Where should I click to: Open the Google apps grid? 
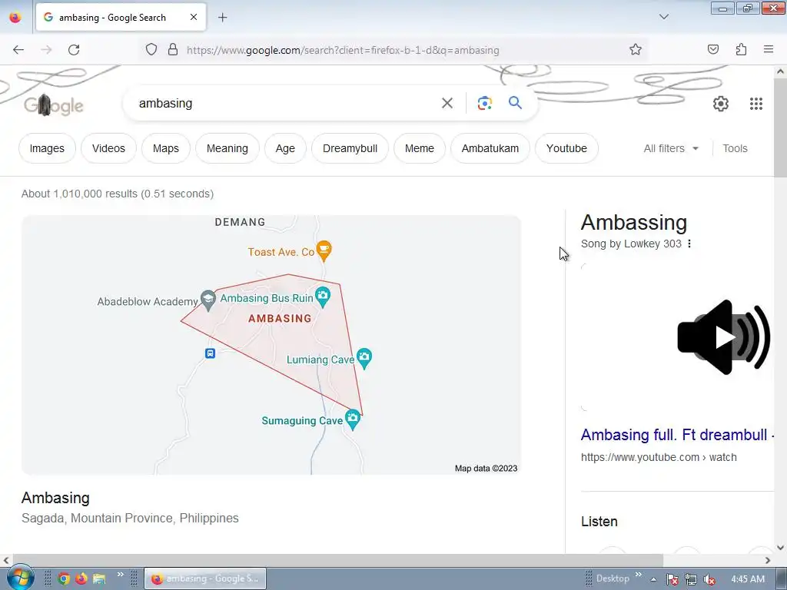(756, 104)
